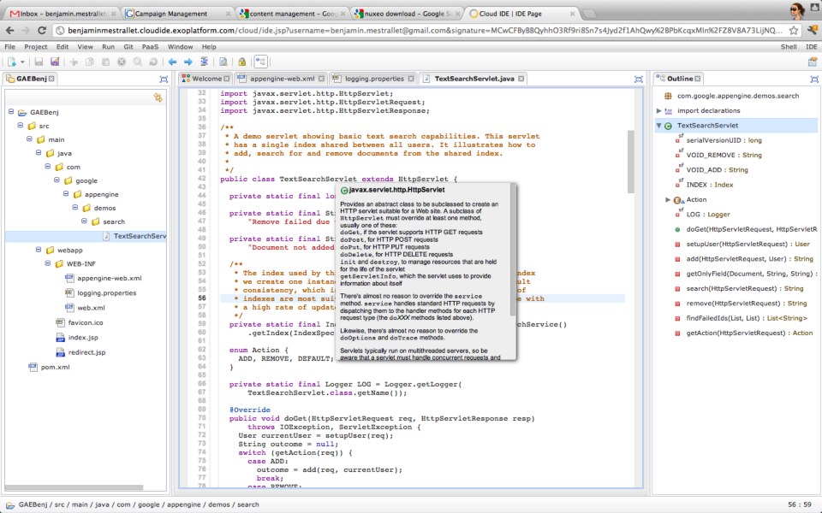Navigate forward using the blue right arrow icon
The height and width of the screenshot is (513, 822).
coord(190,62)
